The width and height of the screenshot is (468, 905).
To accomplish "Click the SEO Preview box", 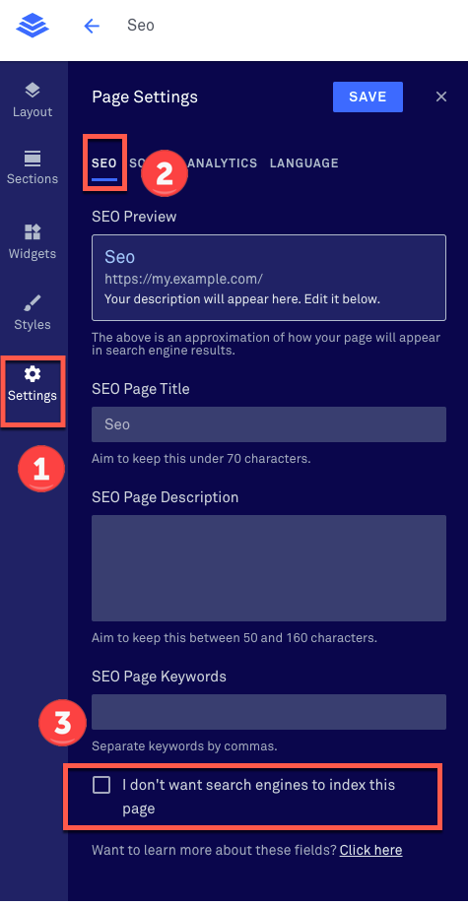I will click(x=269, y=278).
